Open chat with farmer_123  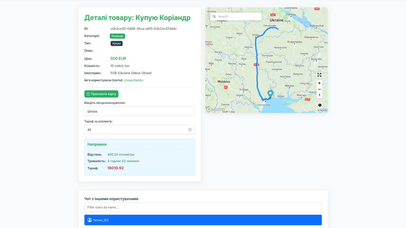(203, 220)
